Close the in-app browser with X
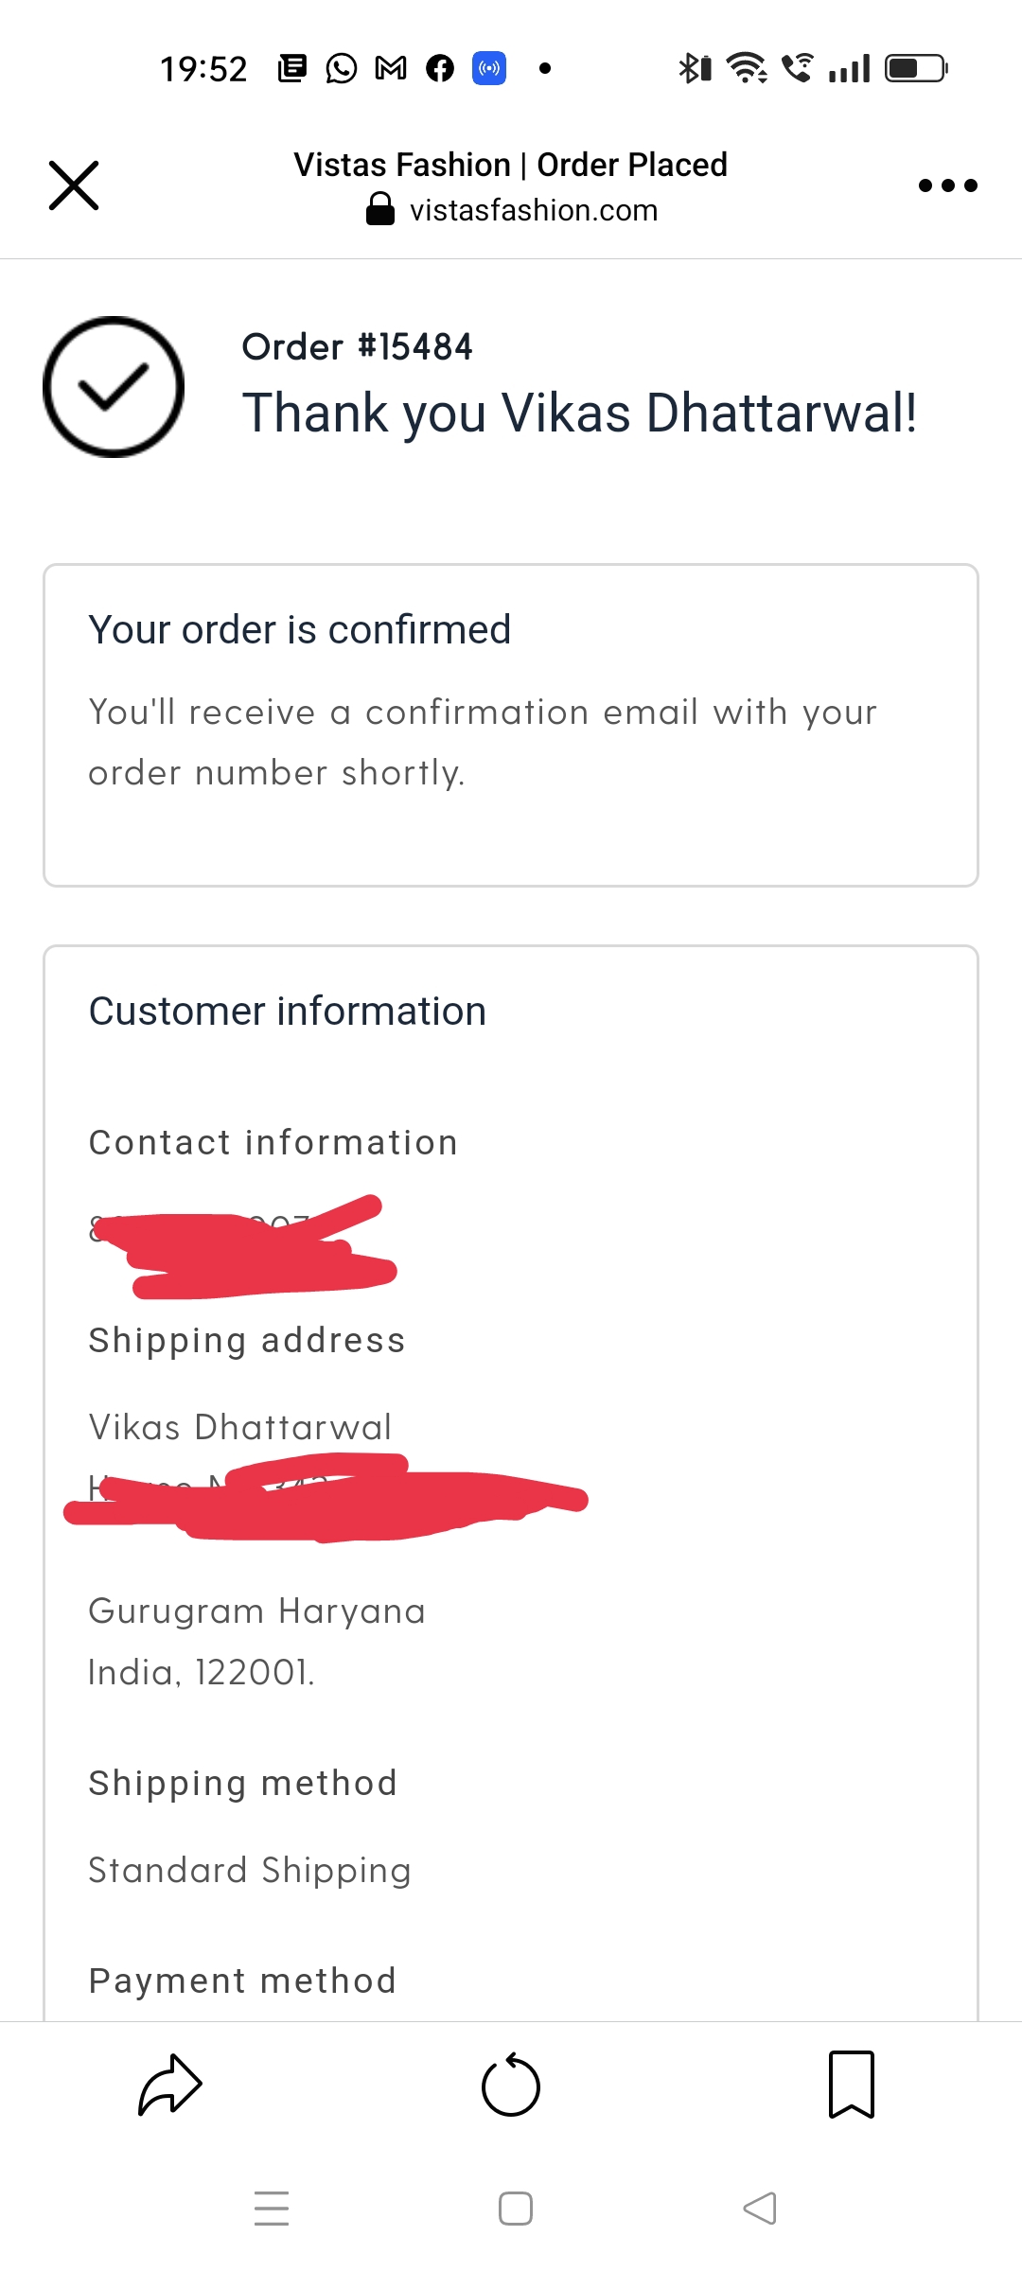 (74, 185)
